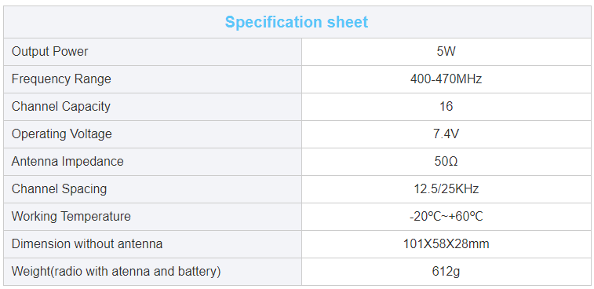
Task: Click the -20°C~+60°C temperature value
Action: click(x=446, y=217)
